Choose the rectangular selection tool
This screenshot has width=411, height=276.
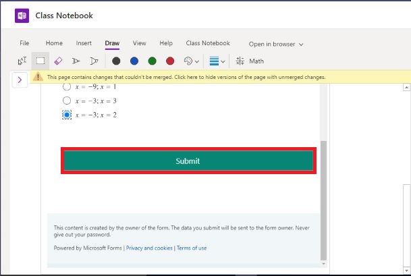(40, 61)
